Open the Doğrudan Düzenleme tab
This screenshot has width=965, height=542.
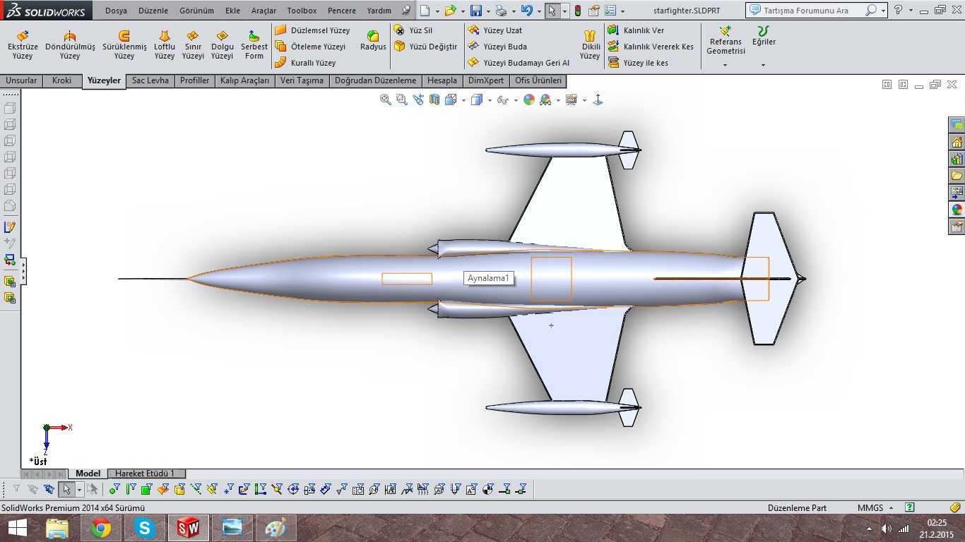[376, 80]
